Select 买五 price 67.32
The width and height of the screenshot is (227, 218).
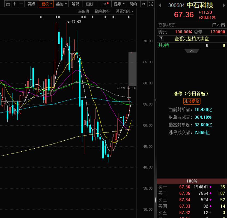click(185, 213)
